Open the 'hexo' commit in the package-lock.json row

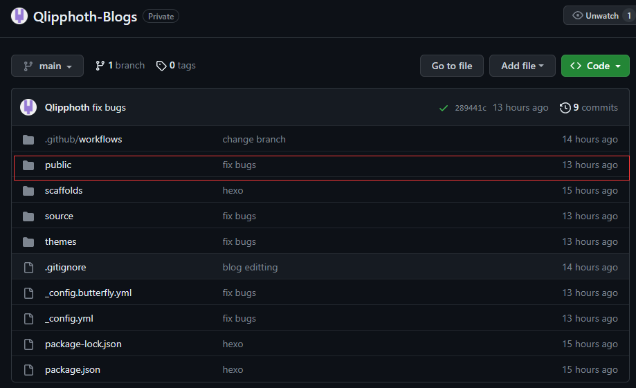pyautogui.click(x=233, y=344)
